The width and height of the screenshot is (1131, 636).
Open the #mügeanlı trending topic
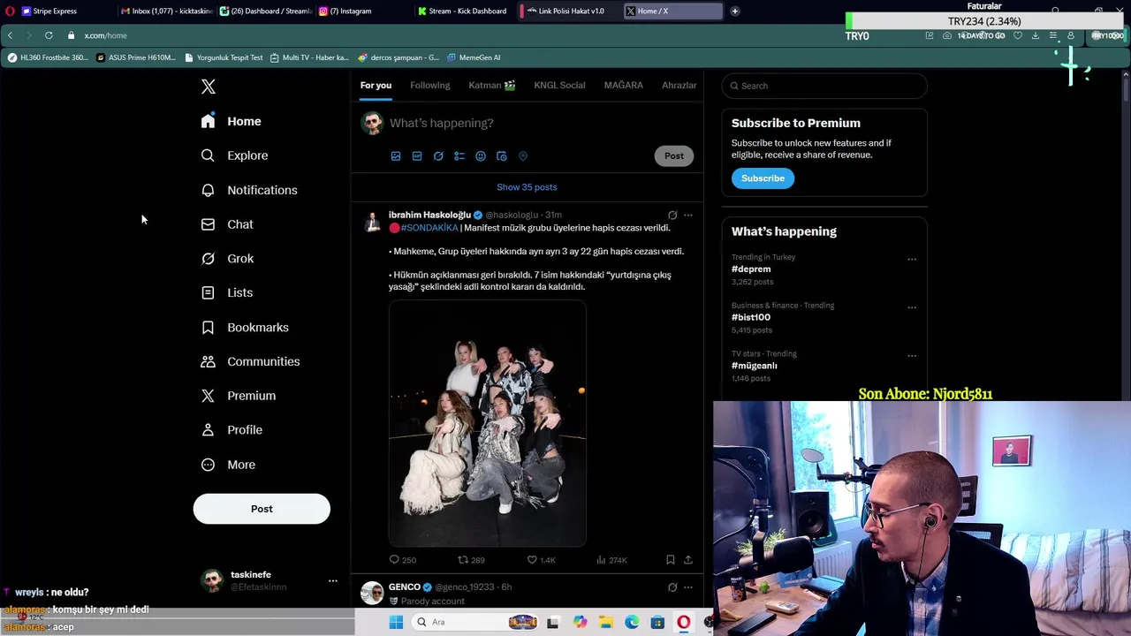pos(755,366)
